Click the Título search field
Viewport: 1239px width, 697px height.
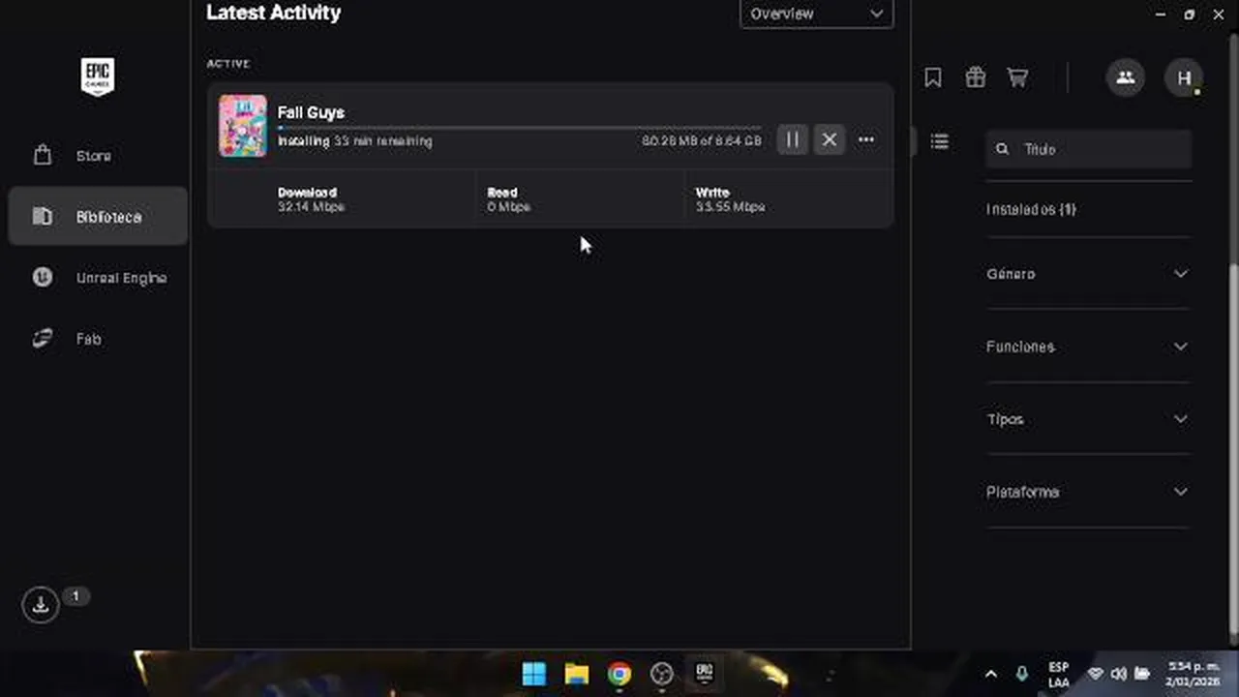(x=1089, y=149)
